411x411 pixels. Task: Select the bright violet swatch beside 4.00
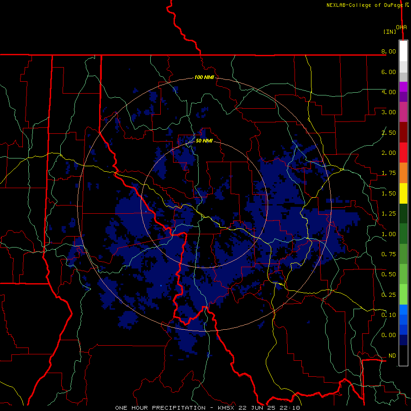[x=403, y=87]
